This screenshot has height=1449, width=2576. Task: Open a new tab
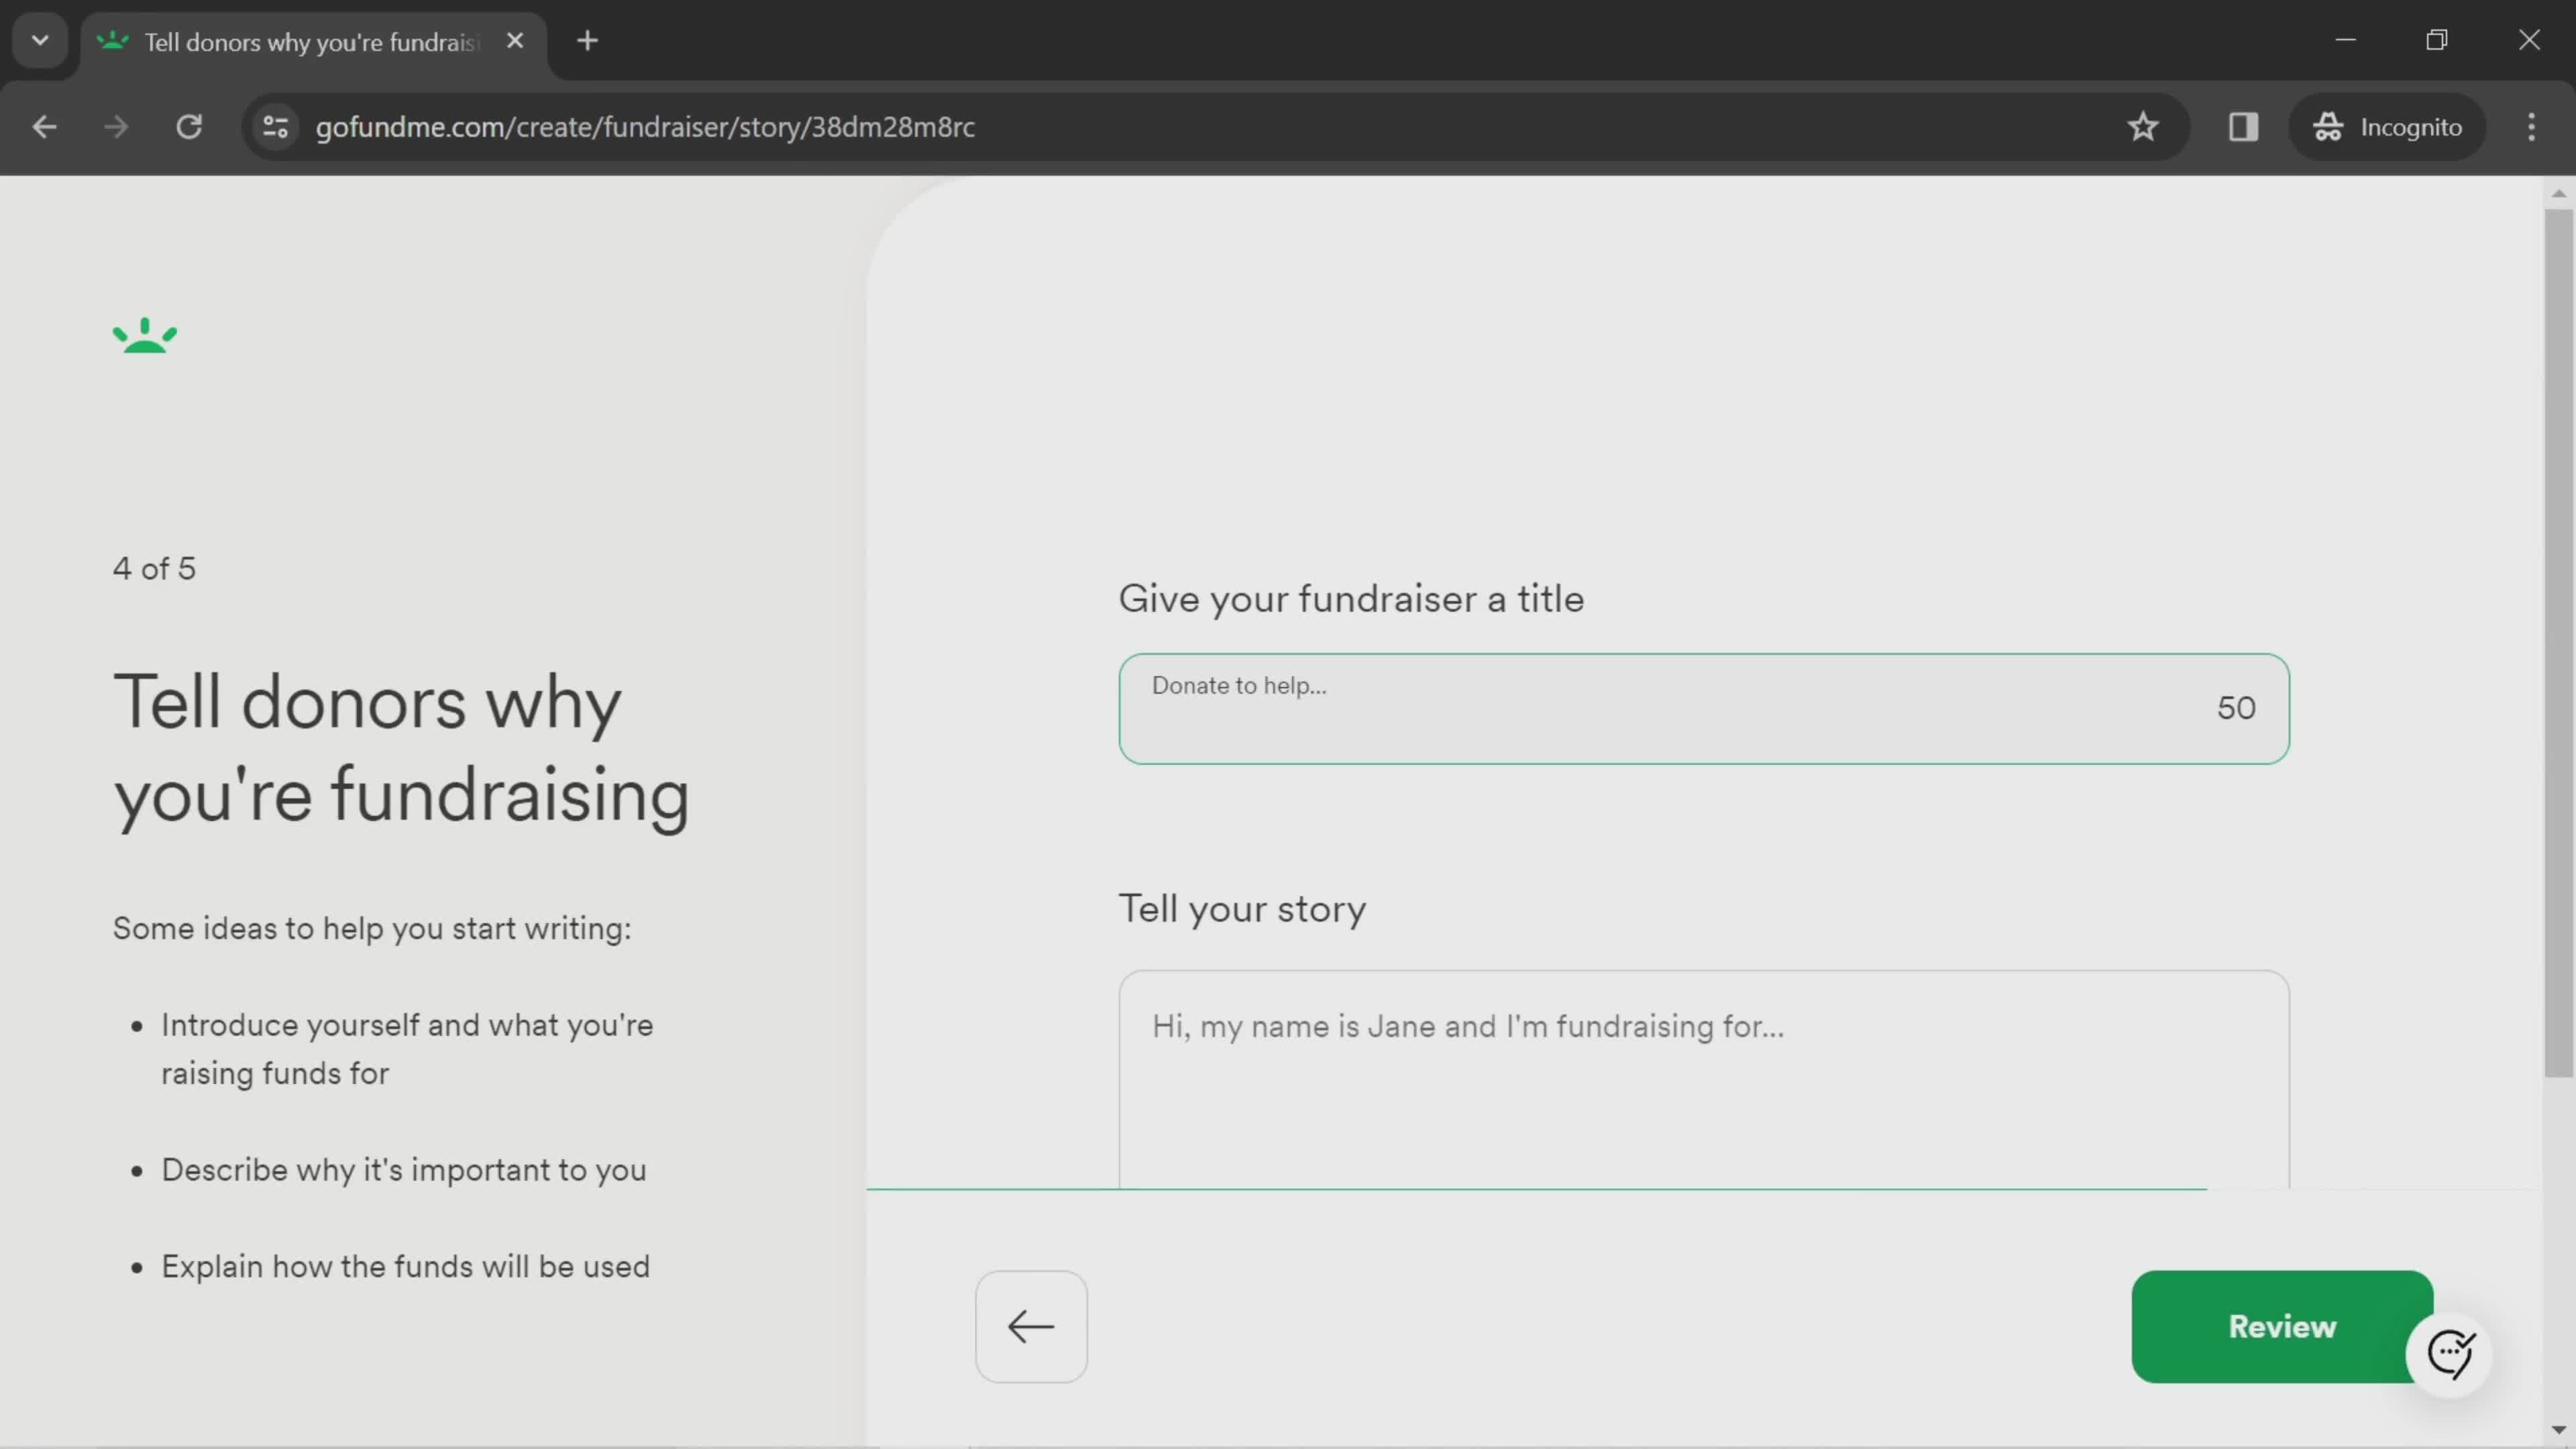[x=588, y=41]
